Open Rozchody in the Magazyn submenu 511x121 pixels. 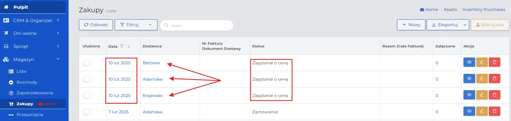[27, 82]
